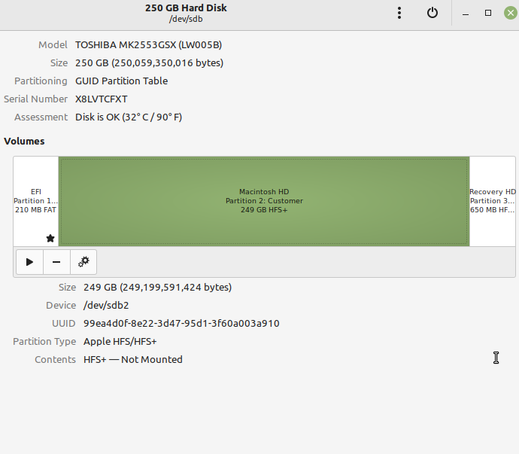Mount the selected partition with the play button
The height and width of the screenshot is (454, 519).
[29, 262]
